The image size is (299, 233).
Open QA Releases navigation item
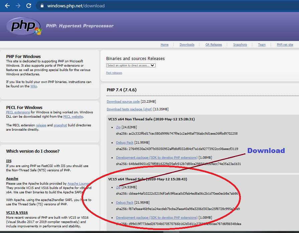coord(213,45)
